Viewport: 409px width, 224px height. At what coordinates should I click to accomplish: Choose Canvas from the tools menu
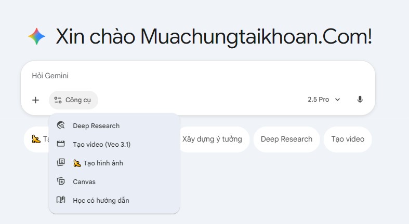point(114,182)
